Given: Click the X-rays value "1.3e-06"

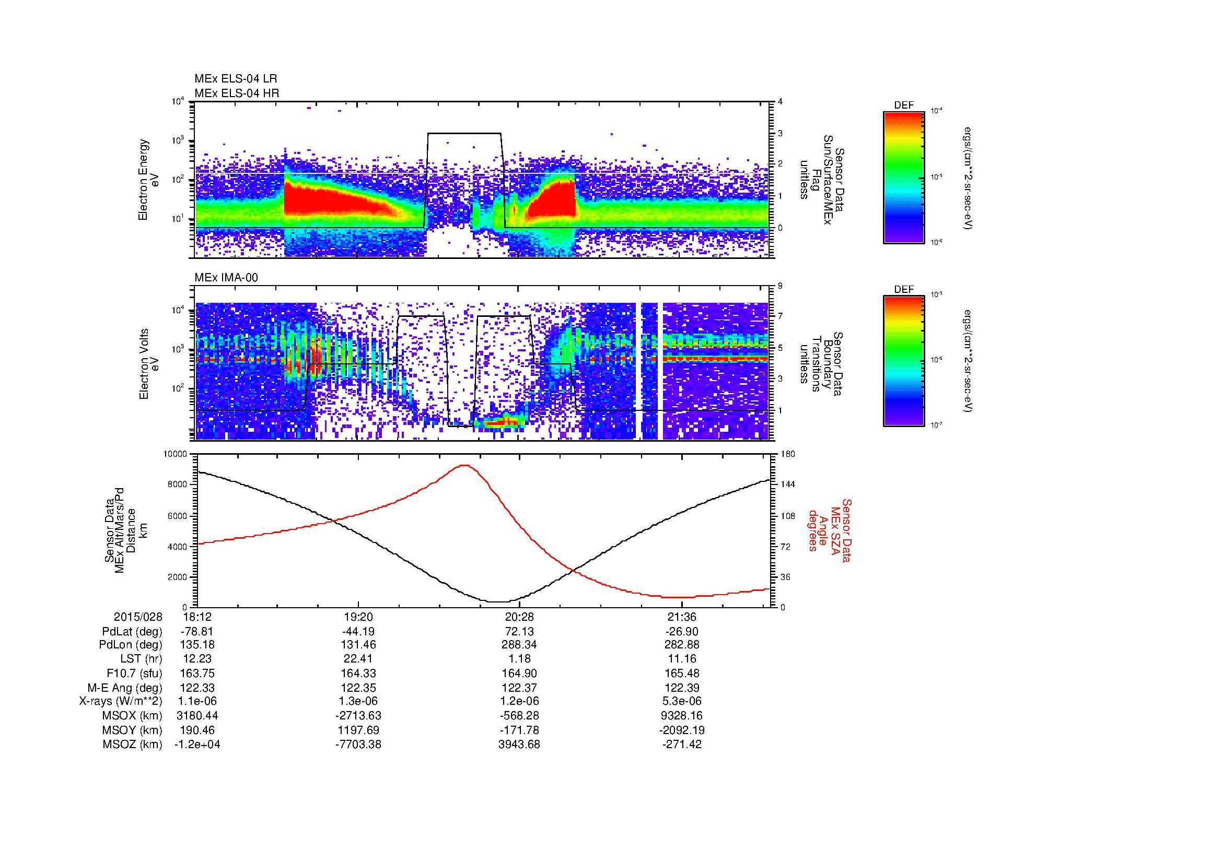Looking at the screenshot, I should pyautogui.click(x=359, y=701).
